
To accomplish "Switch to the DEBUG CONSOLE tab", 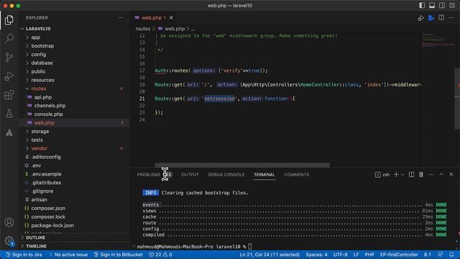I will 226,175.
